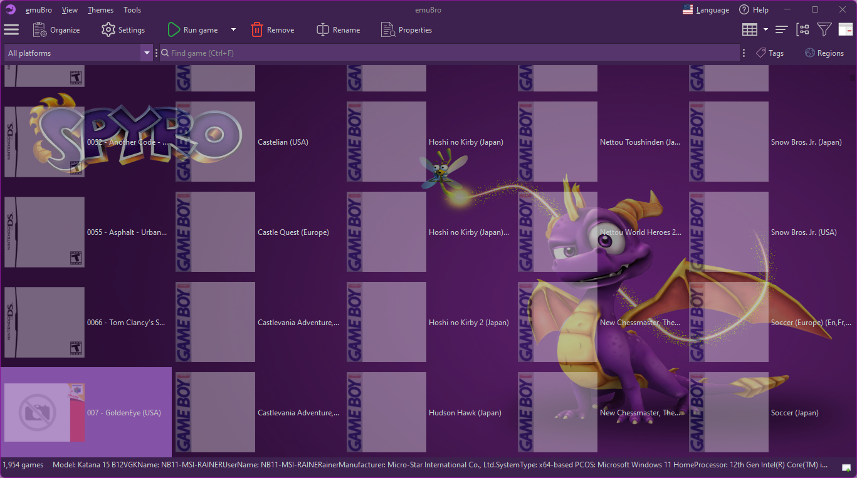857x478 pixels.
Task: Open the Tools menu
Action: [132, 9]
